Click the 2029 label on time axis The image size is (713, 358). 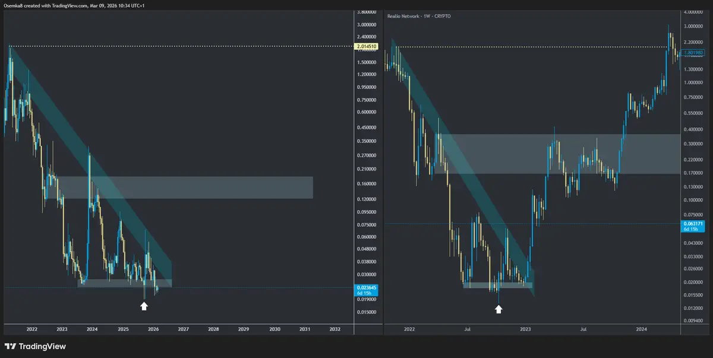(244, 329)
